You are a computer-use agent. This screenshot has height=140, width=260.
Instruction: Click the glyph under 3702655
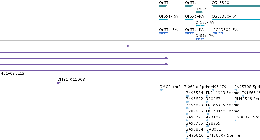188,114
